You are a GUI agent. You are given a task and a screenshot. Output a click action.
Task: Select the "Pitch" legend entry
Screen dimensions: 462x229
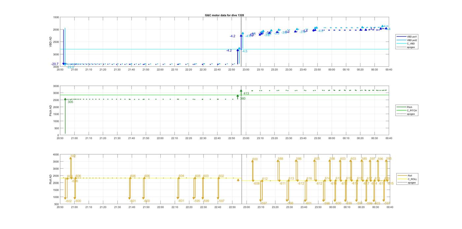(x=409, y=107)
